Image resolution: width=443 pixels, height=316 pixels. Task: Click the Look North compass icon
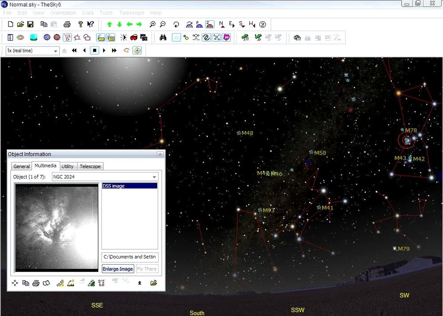(221, 24)
